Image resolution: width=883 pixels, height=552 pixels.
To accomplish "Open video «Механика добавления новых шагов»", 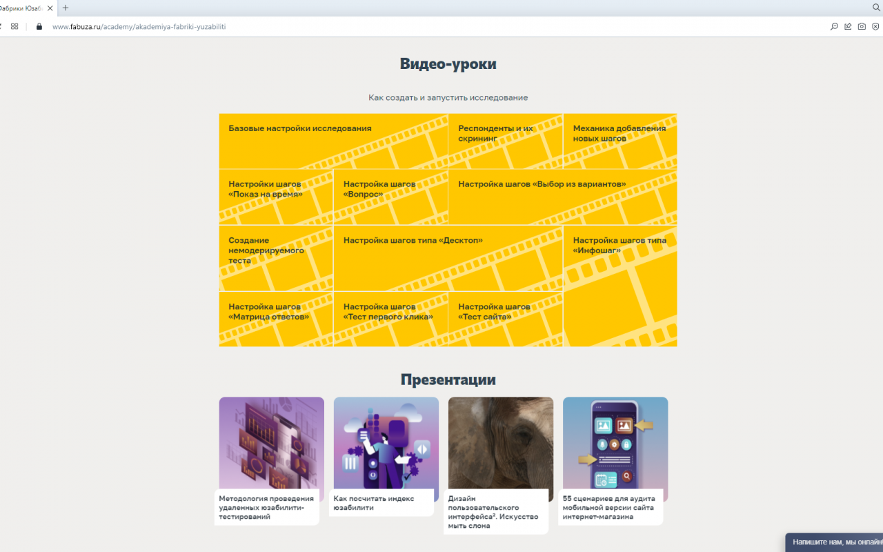I will tap(620, 141).
